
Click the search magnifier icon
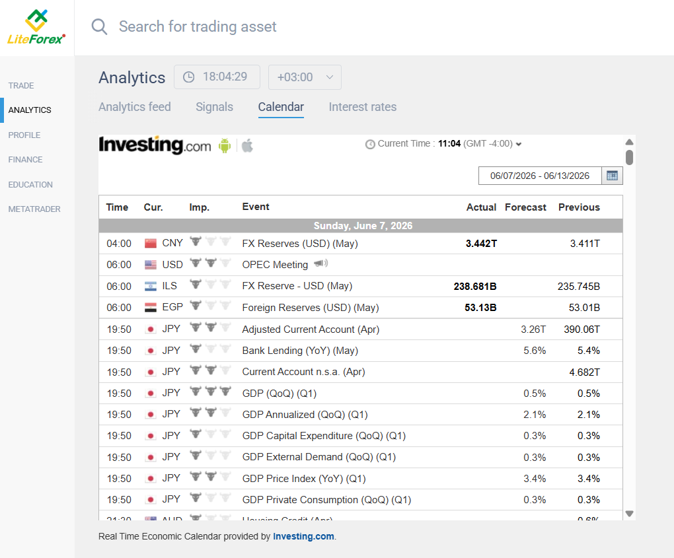pos(99,26)
